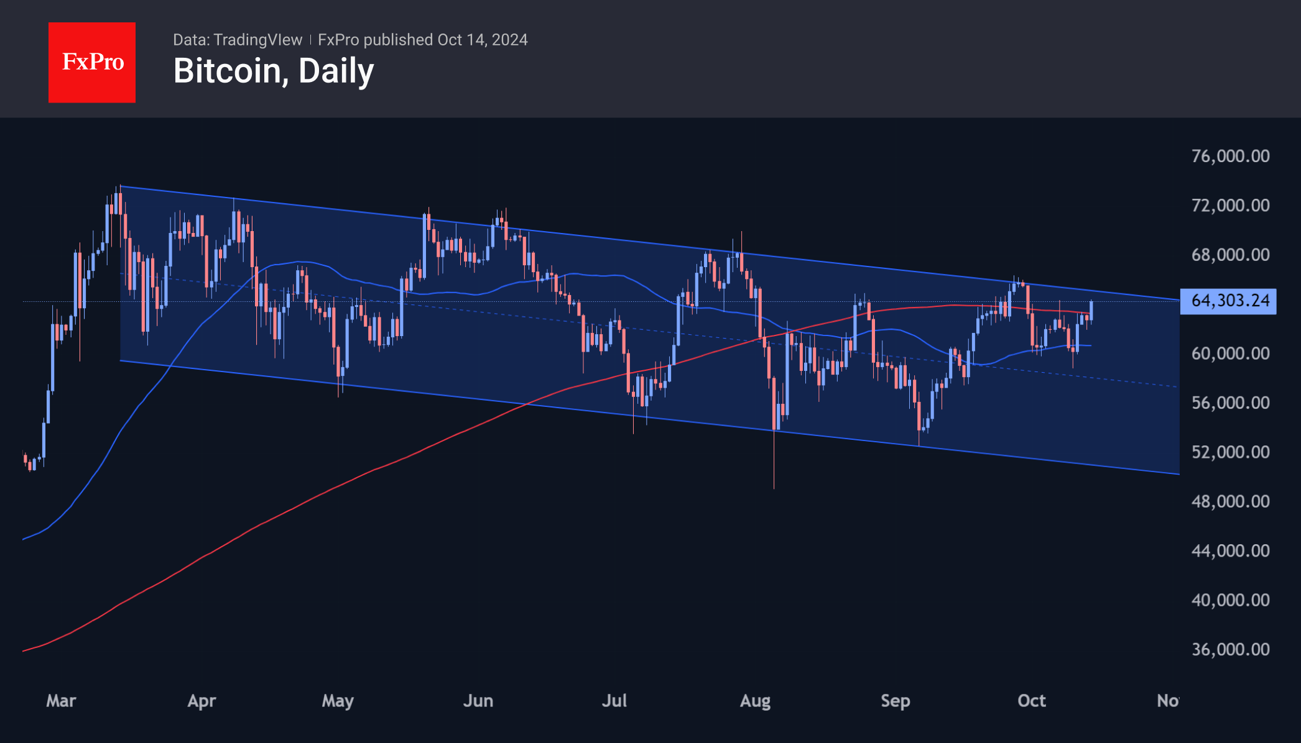Select the Mar label on time axis
The image size is (1301, 743).
tap(61, 701)
